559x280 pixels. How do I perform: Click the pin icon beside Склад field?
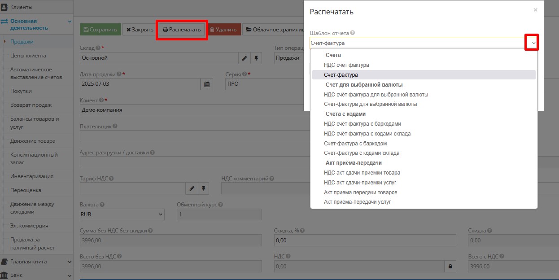pyautogui.click(x=256, y=58)
